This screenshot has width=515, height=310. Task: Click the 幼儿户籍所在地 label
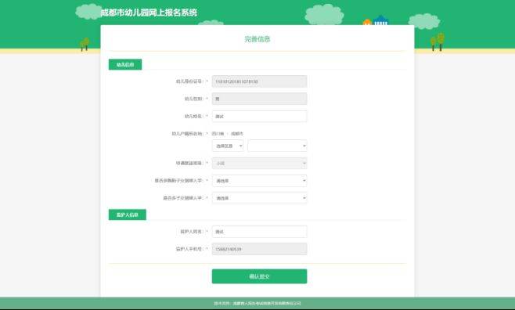187,134
